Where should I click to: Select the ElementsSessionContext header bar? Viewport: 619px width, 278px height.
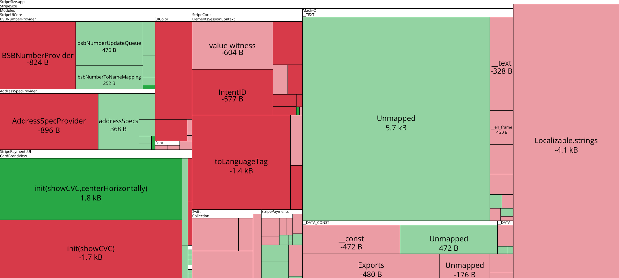(247, 19)
